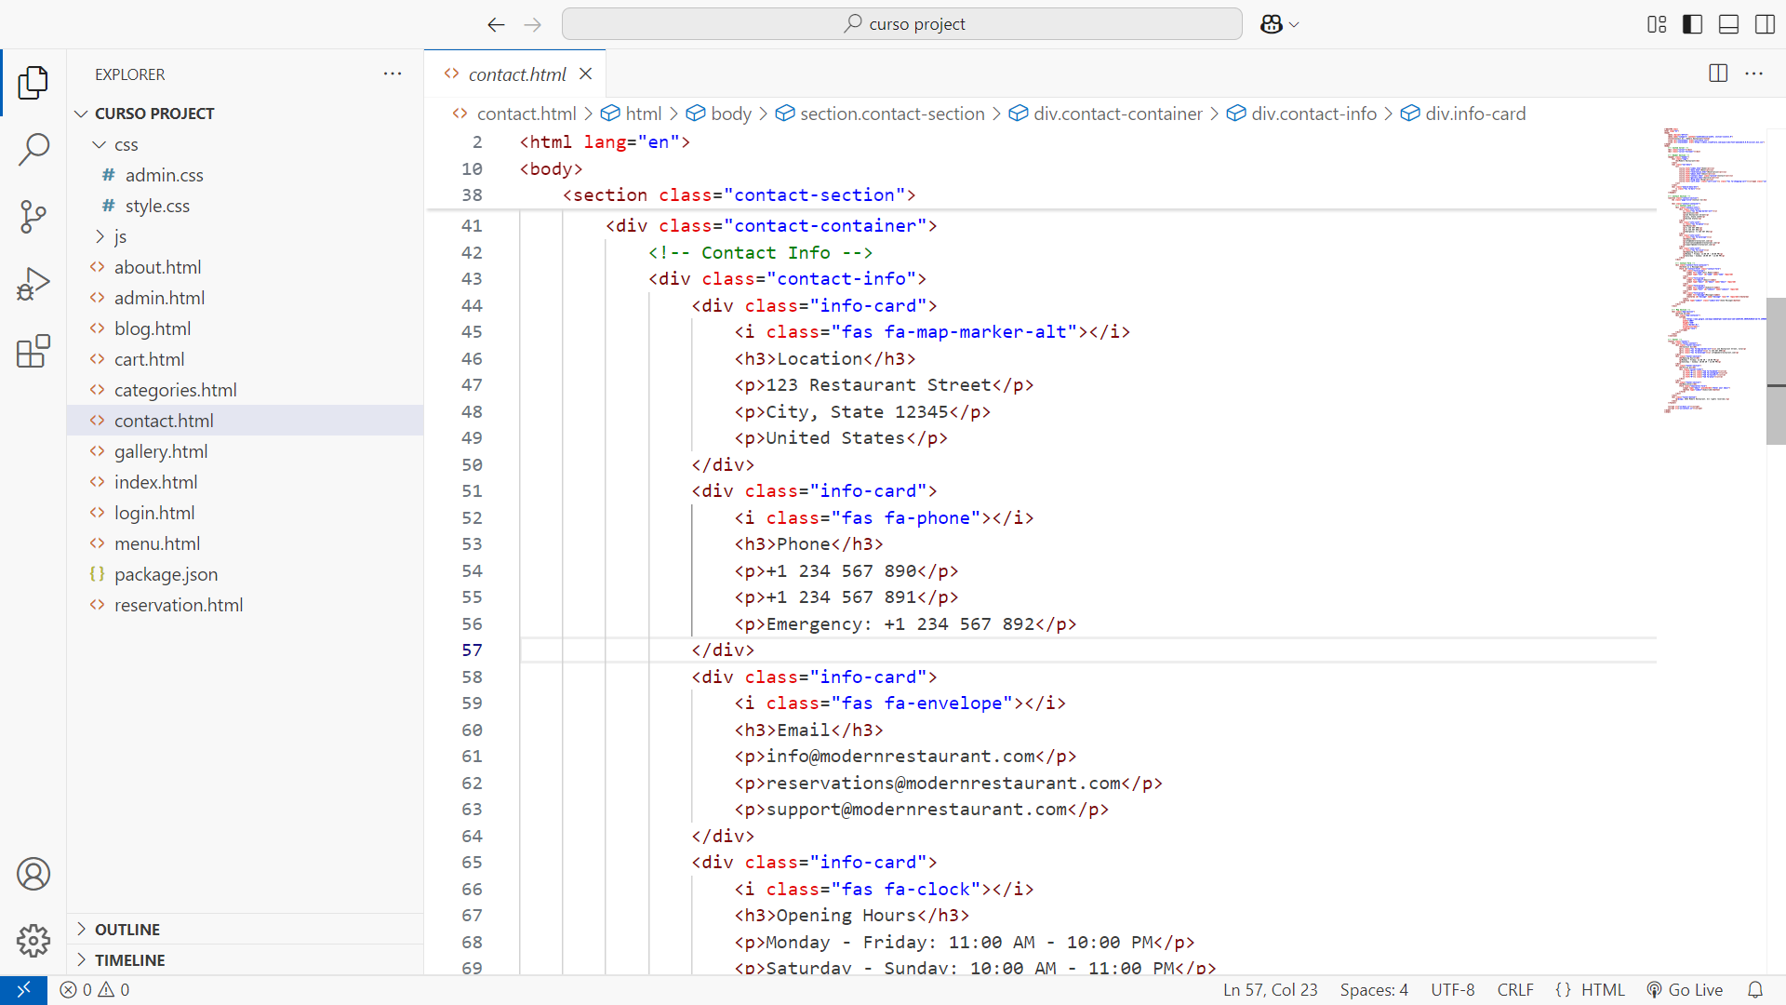The width and height of the screenshot is (1786, 1005).
Task: Open about.html in explorer
Action: [x=246, y=267]
